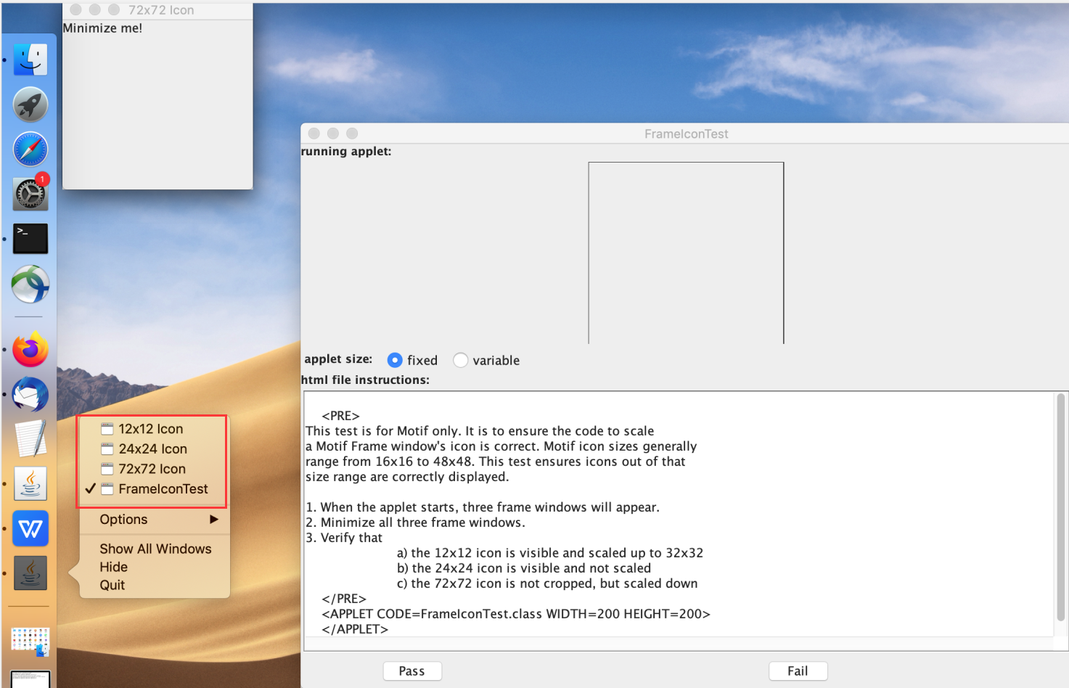
Task: Select the fixed applet size radio button
Action: coord(395,360)
